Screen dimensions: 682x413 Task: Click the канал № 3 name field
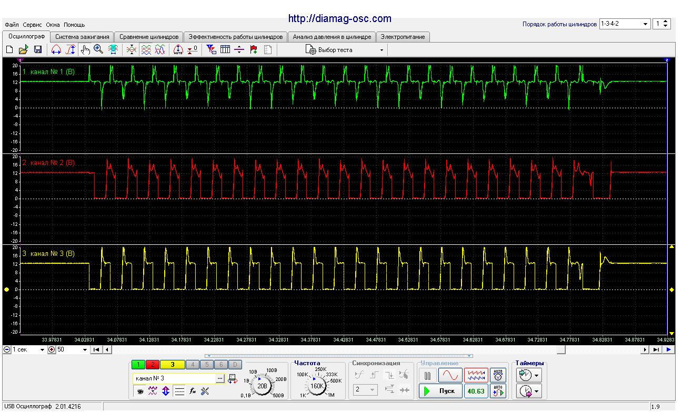tap(175, 378)
